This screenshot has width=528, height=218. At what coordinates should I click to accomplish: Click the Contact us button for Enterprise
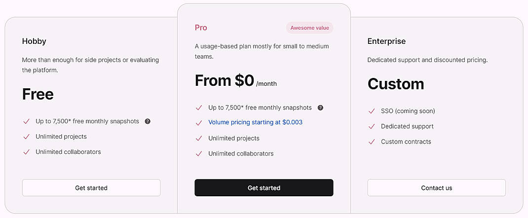coord(436,188)
